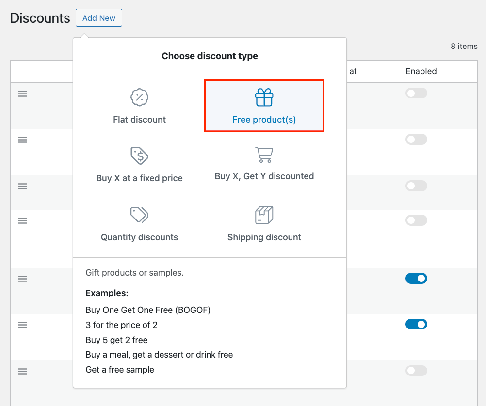Viewport: 486px width, 406px height.
Task: Choose the Quantity discounts double-tag icon
Action: coord(139,215)
